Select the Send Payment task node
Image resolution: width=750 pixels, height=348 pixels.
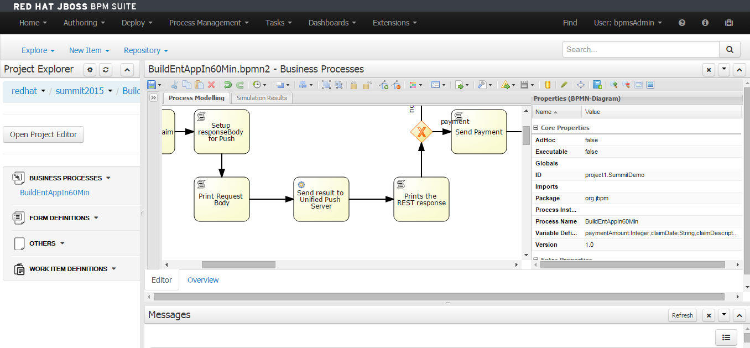[479, 132]
